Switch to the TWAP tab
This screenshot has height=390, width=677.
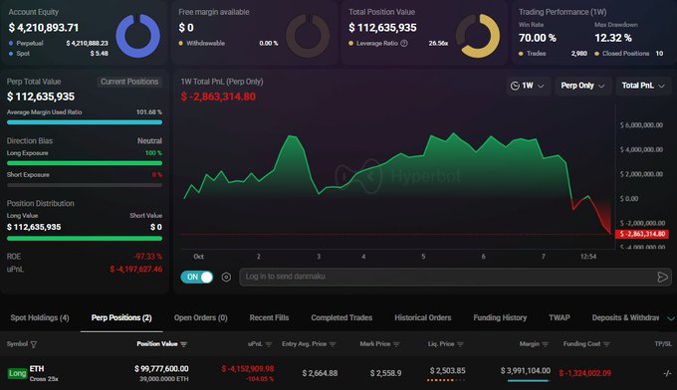(560, 318)
